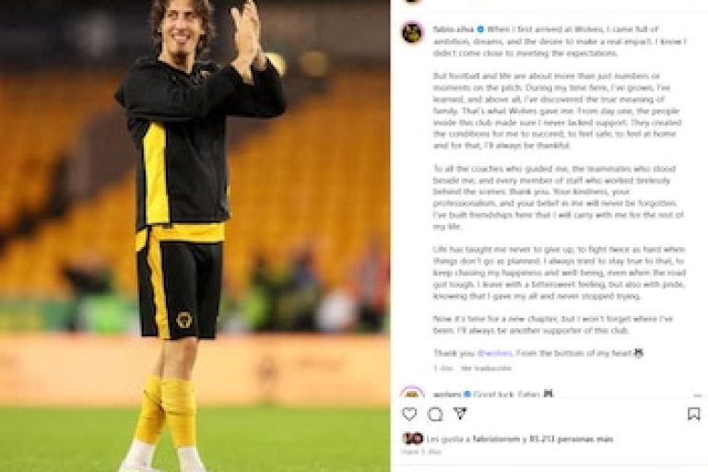
Task: Click the verified badge beside fabio.silva
Action: tap(480, 29)
